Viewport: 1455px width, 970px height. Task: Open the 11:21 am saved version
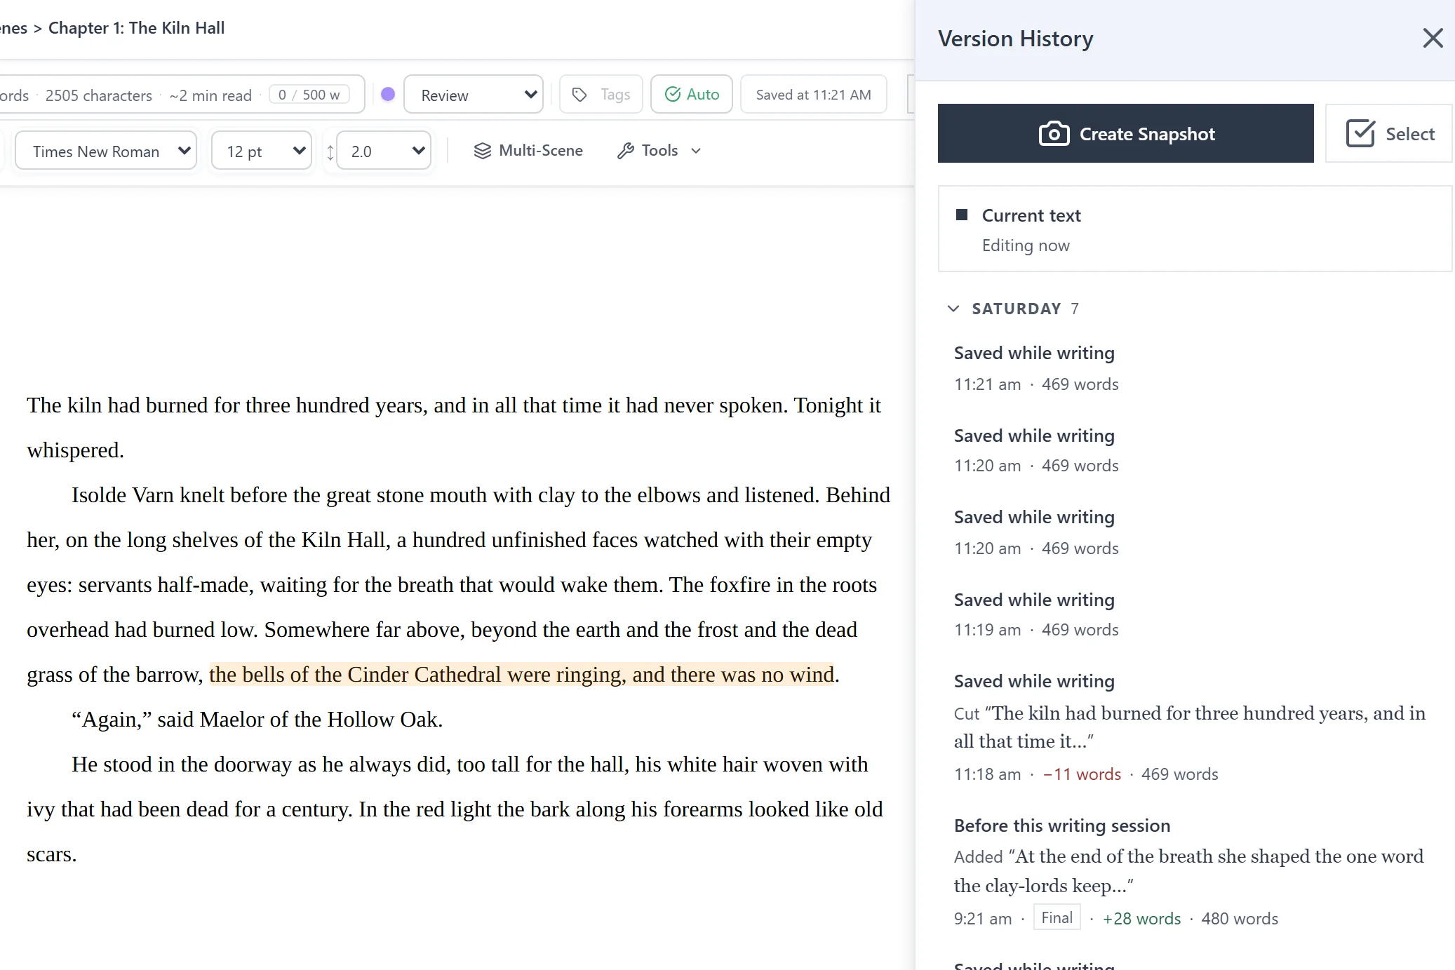click(x=1195, y=368)
